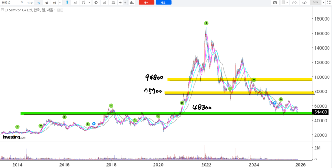Open the small arrow after 서울 in legend
The image size is (332, 168).
coord(55,10)
